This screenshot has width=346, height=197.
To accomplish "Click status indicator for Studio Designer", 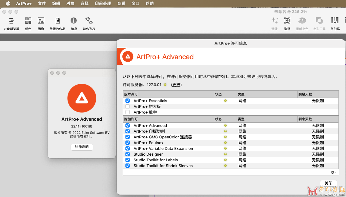I will click(x=225, y=154).
